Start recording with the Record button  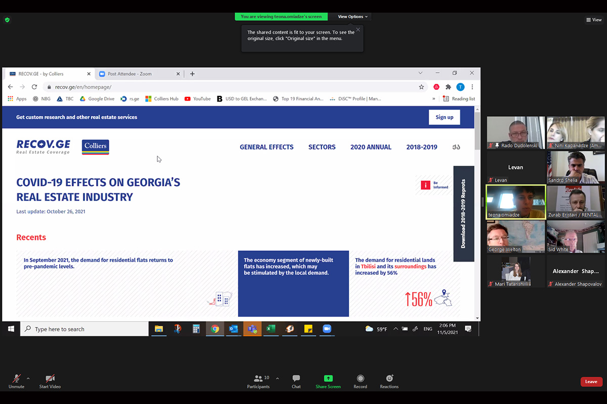(x=360, y=381)
